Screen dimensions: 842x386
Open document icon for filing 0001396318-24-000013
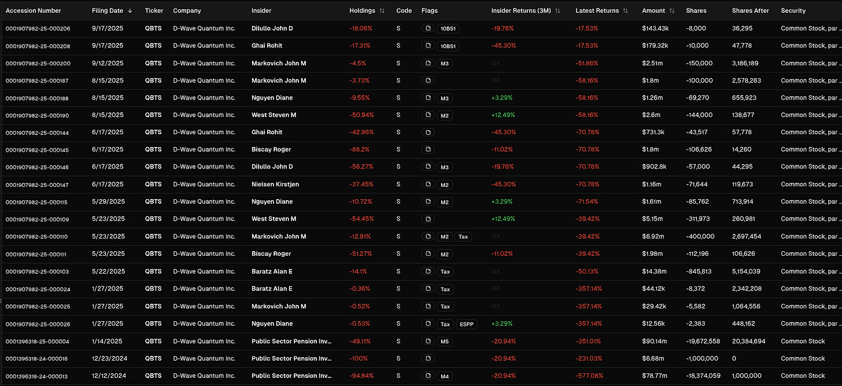click(428, 376)
